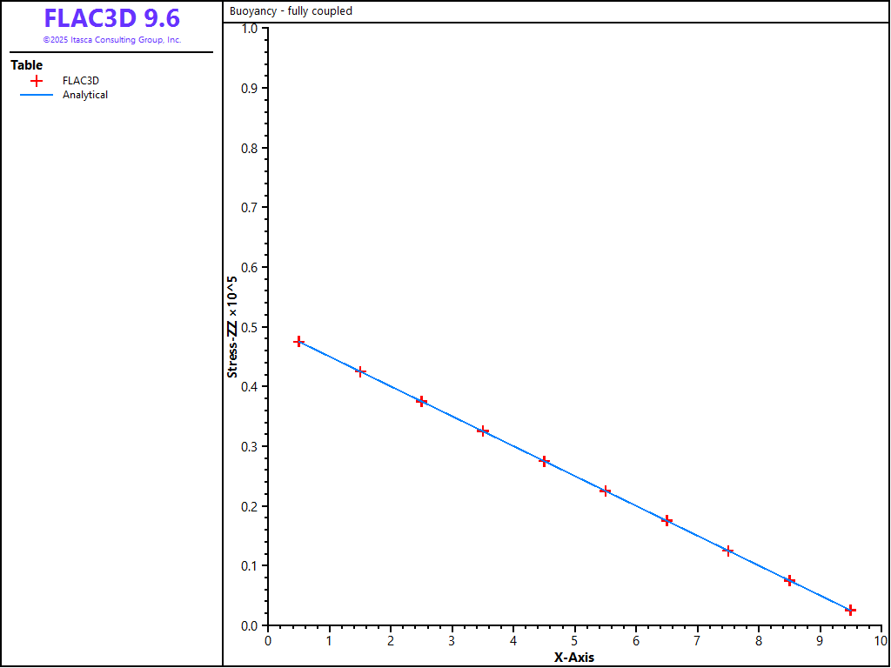Select the Analytical legend label

coord(85,95)
